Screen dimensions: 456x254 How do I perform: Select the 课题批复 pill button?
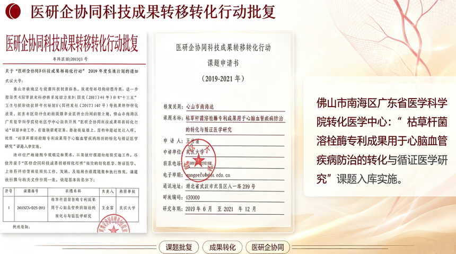(x=179, y=248)
